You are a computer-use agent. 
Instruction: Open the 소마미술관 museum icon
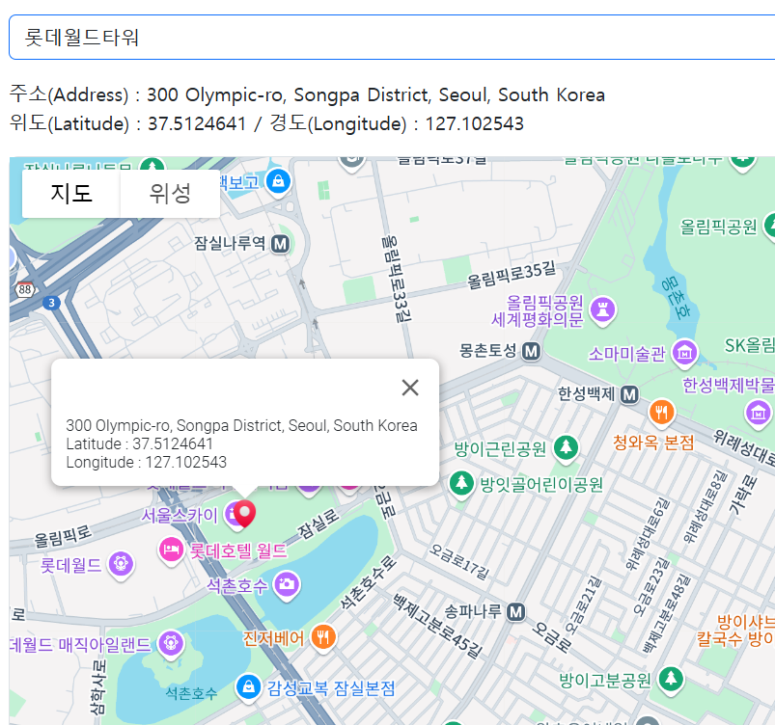coord(685,353)
